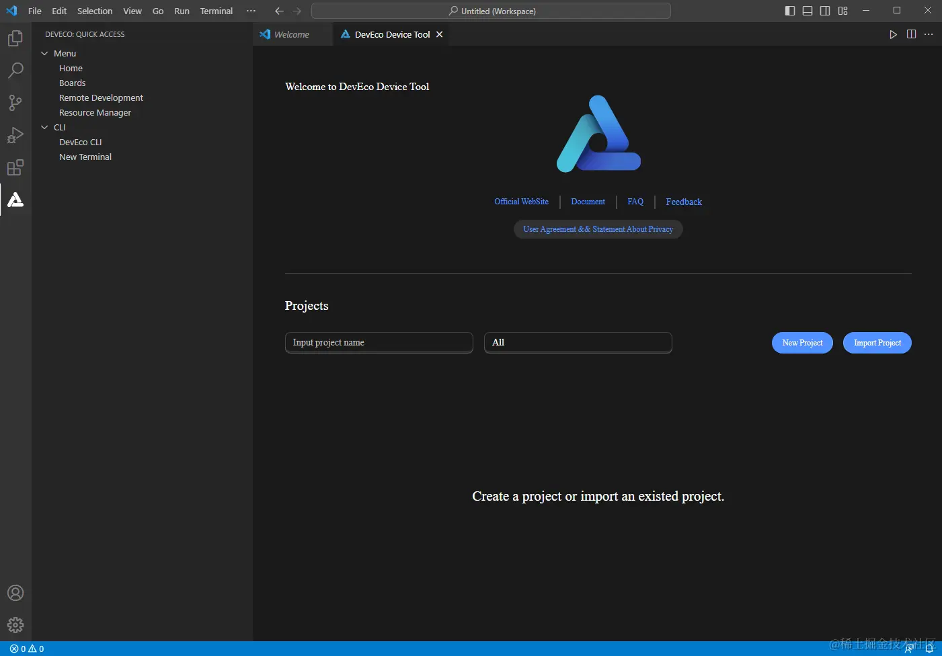Open the Edit menu
This screenshot has height=656, width=942.
click(59, 11)
